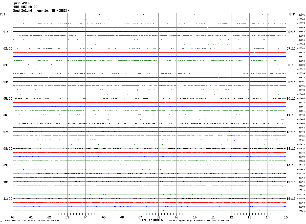
Task: Select the 10:00 CDT hour label
Action: click(x=8, y=182)
